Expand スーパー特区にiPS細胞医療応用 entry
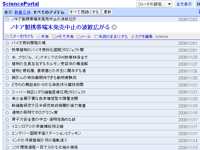This screenshot has height=150, width=200. pyautogui.click(x=102, y=92)
